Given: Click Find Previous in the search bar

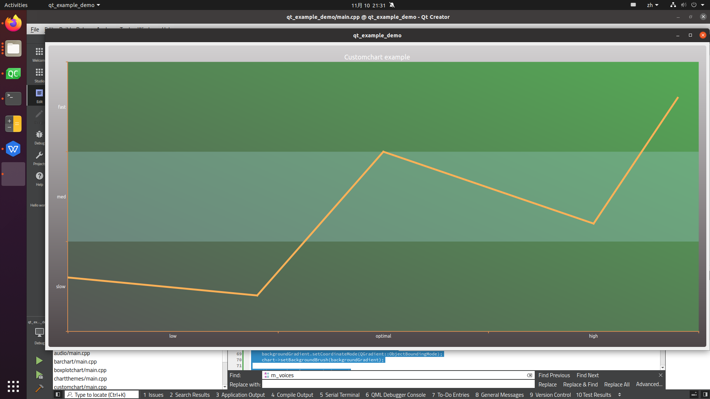Looking at the screenshot, I should 554,375.
